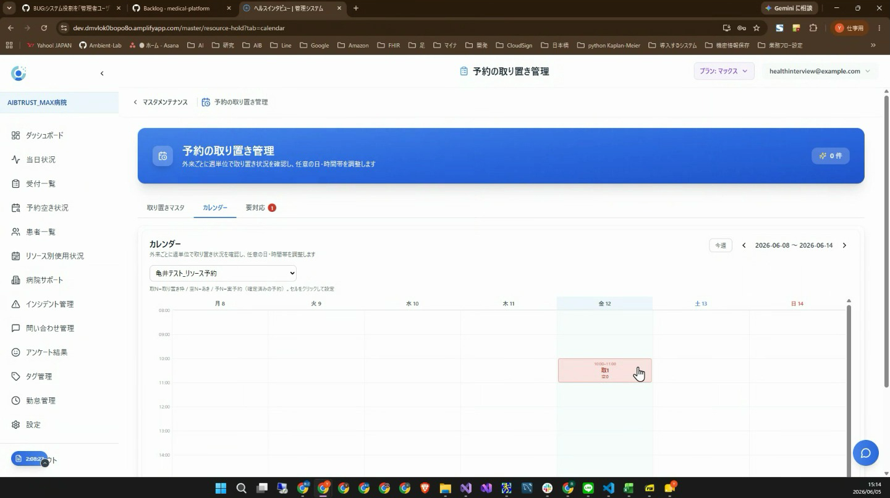The width and height of the screenshot is (890, 498).
Task: Click the 2:08:27 timer widget
Action: (30, 459)
